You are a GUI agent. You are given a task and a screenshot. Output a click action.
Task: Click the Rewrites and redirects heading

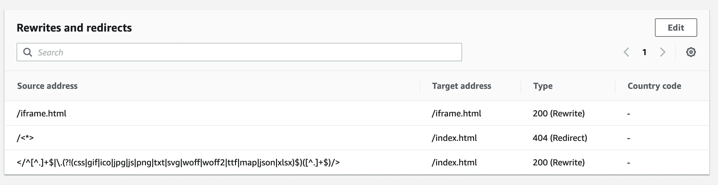74,28
